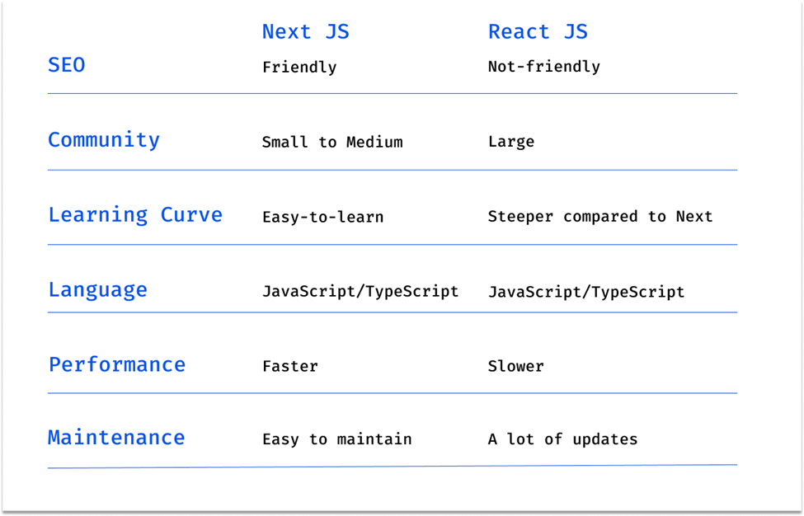Click the Learning Curve row label
Image resolution: width=804 pixels, height=516 pixels.
click(x=135, y=214)
